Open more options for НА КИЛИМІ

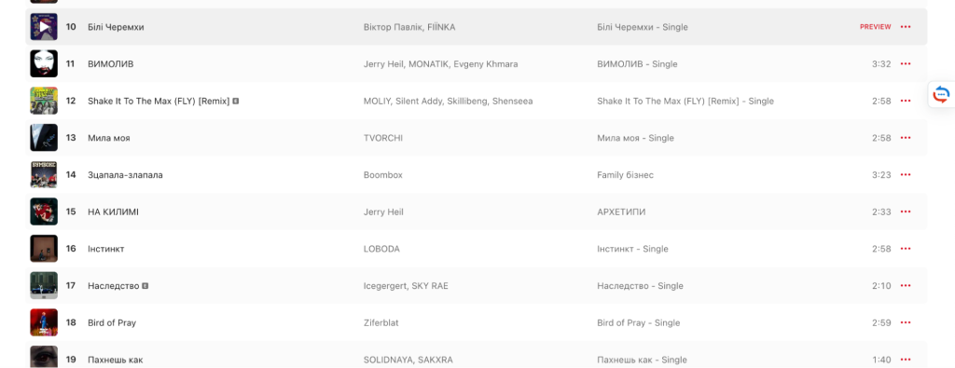(x=905, y=211)
